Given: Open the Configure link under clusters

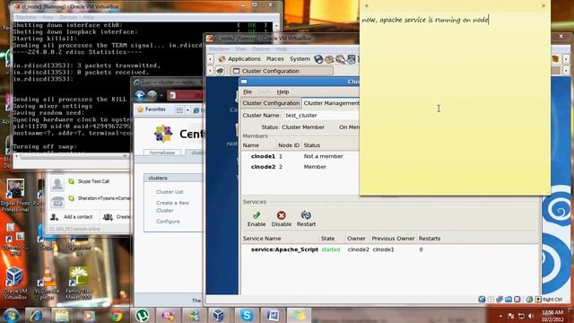Looking at the screenshot, I should pyautogui.click(x=168, y=222).
